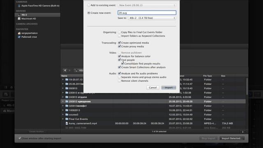Select the Add to existing event radio button
The width and height of the screenshot is (263, 148).
89,5
